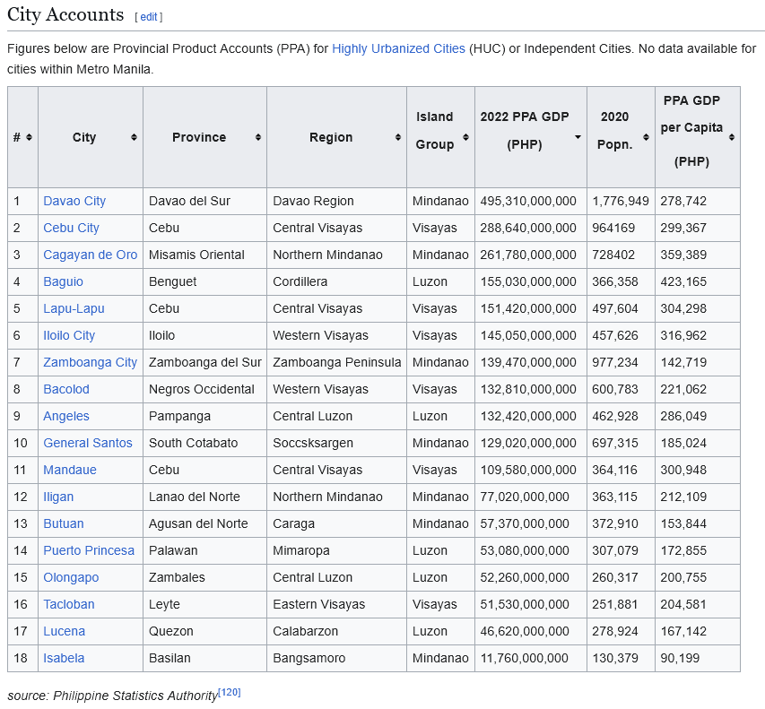Go to the Isabela link
The height and width of the screenshot is (709, 765).
click(64, 658)
